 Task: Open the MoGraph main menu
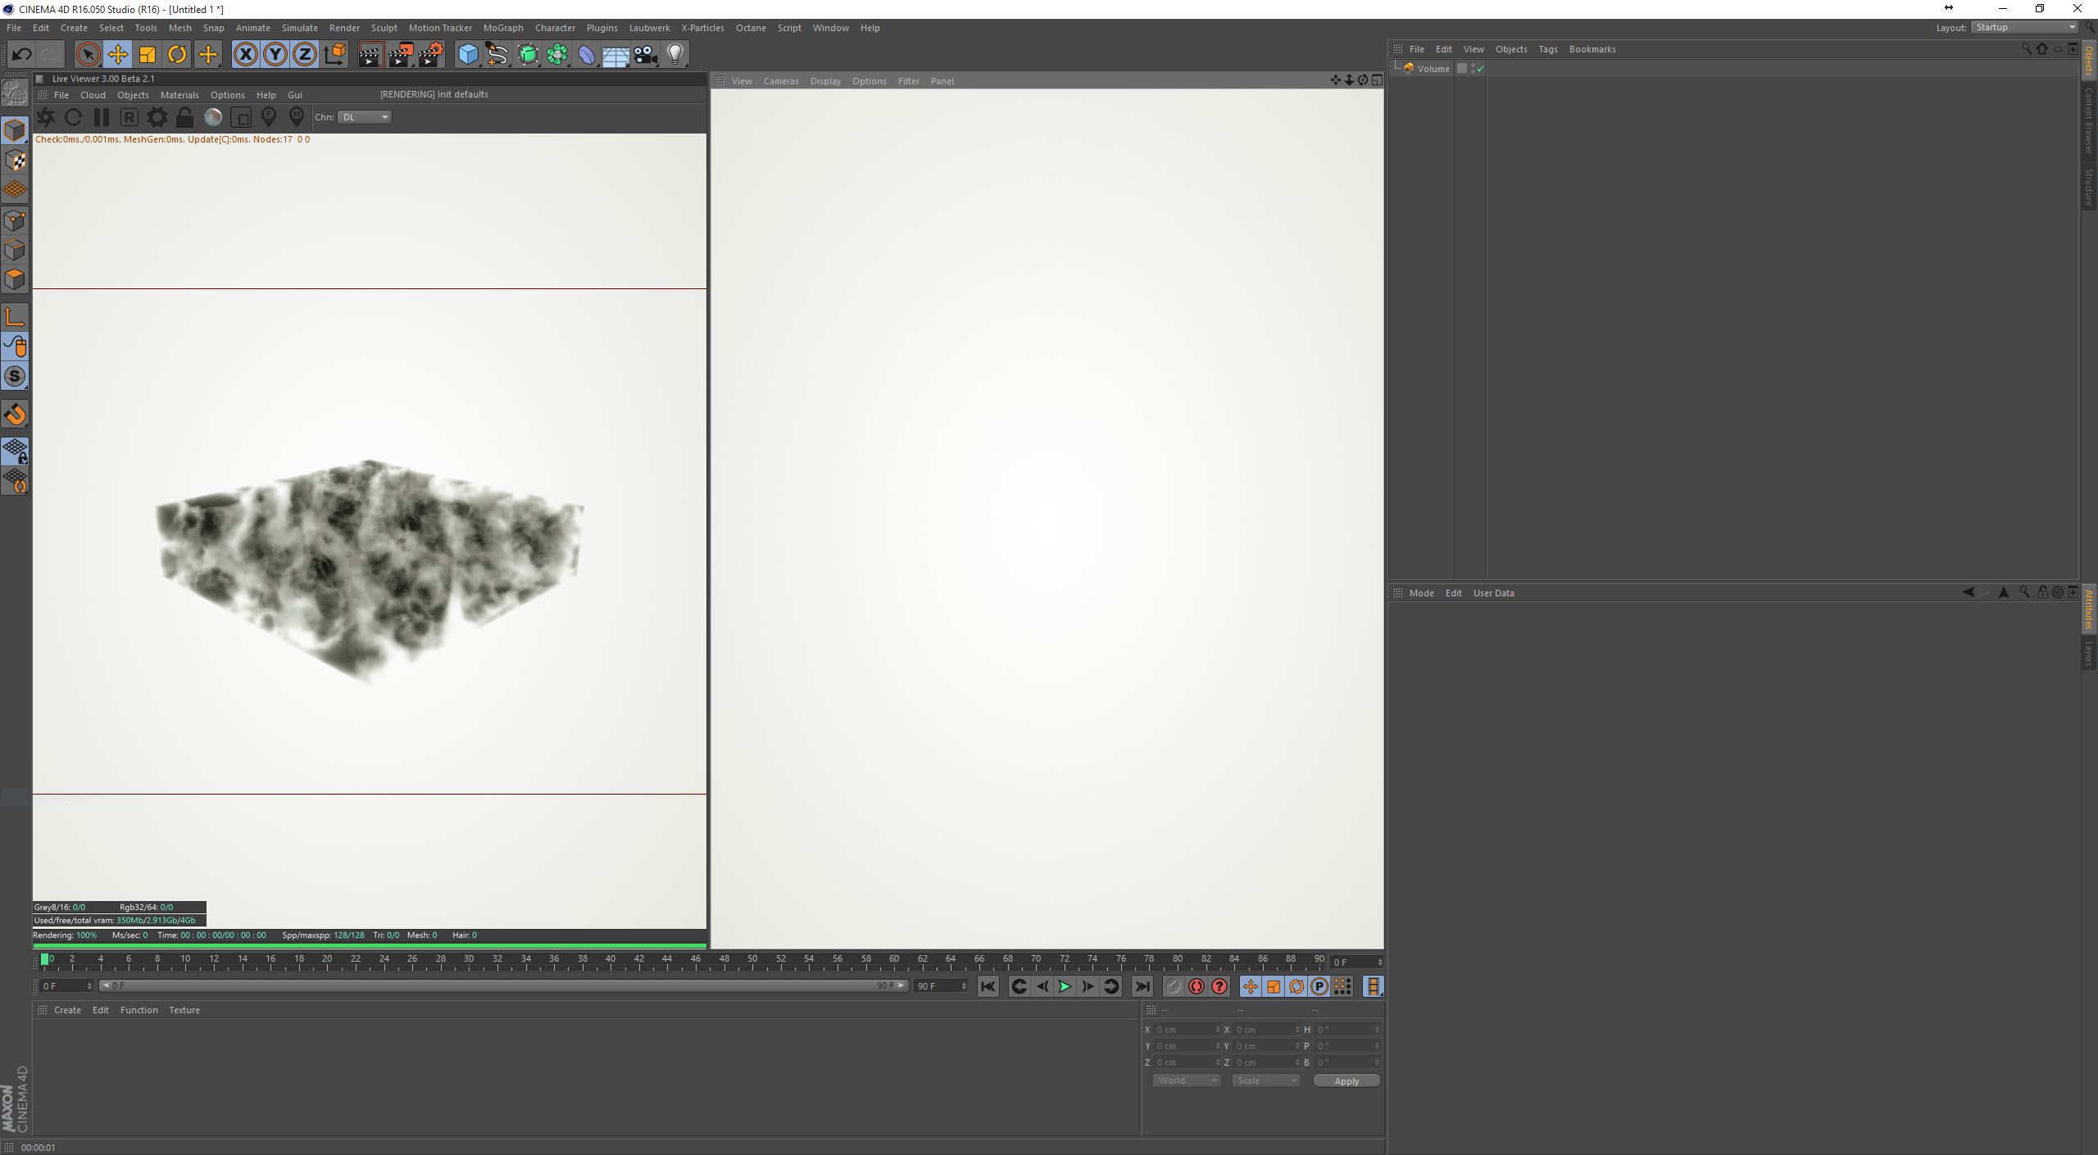[503, 28]
